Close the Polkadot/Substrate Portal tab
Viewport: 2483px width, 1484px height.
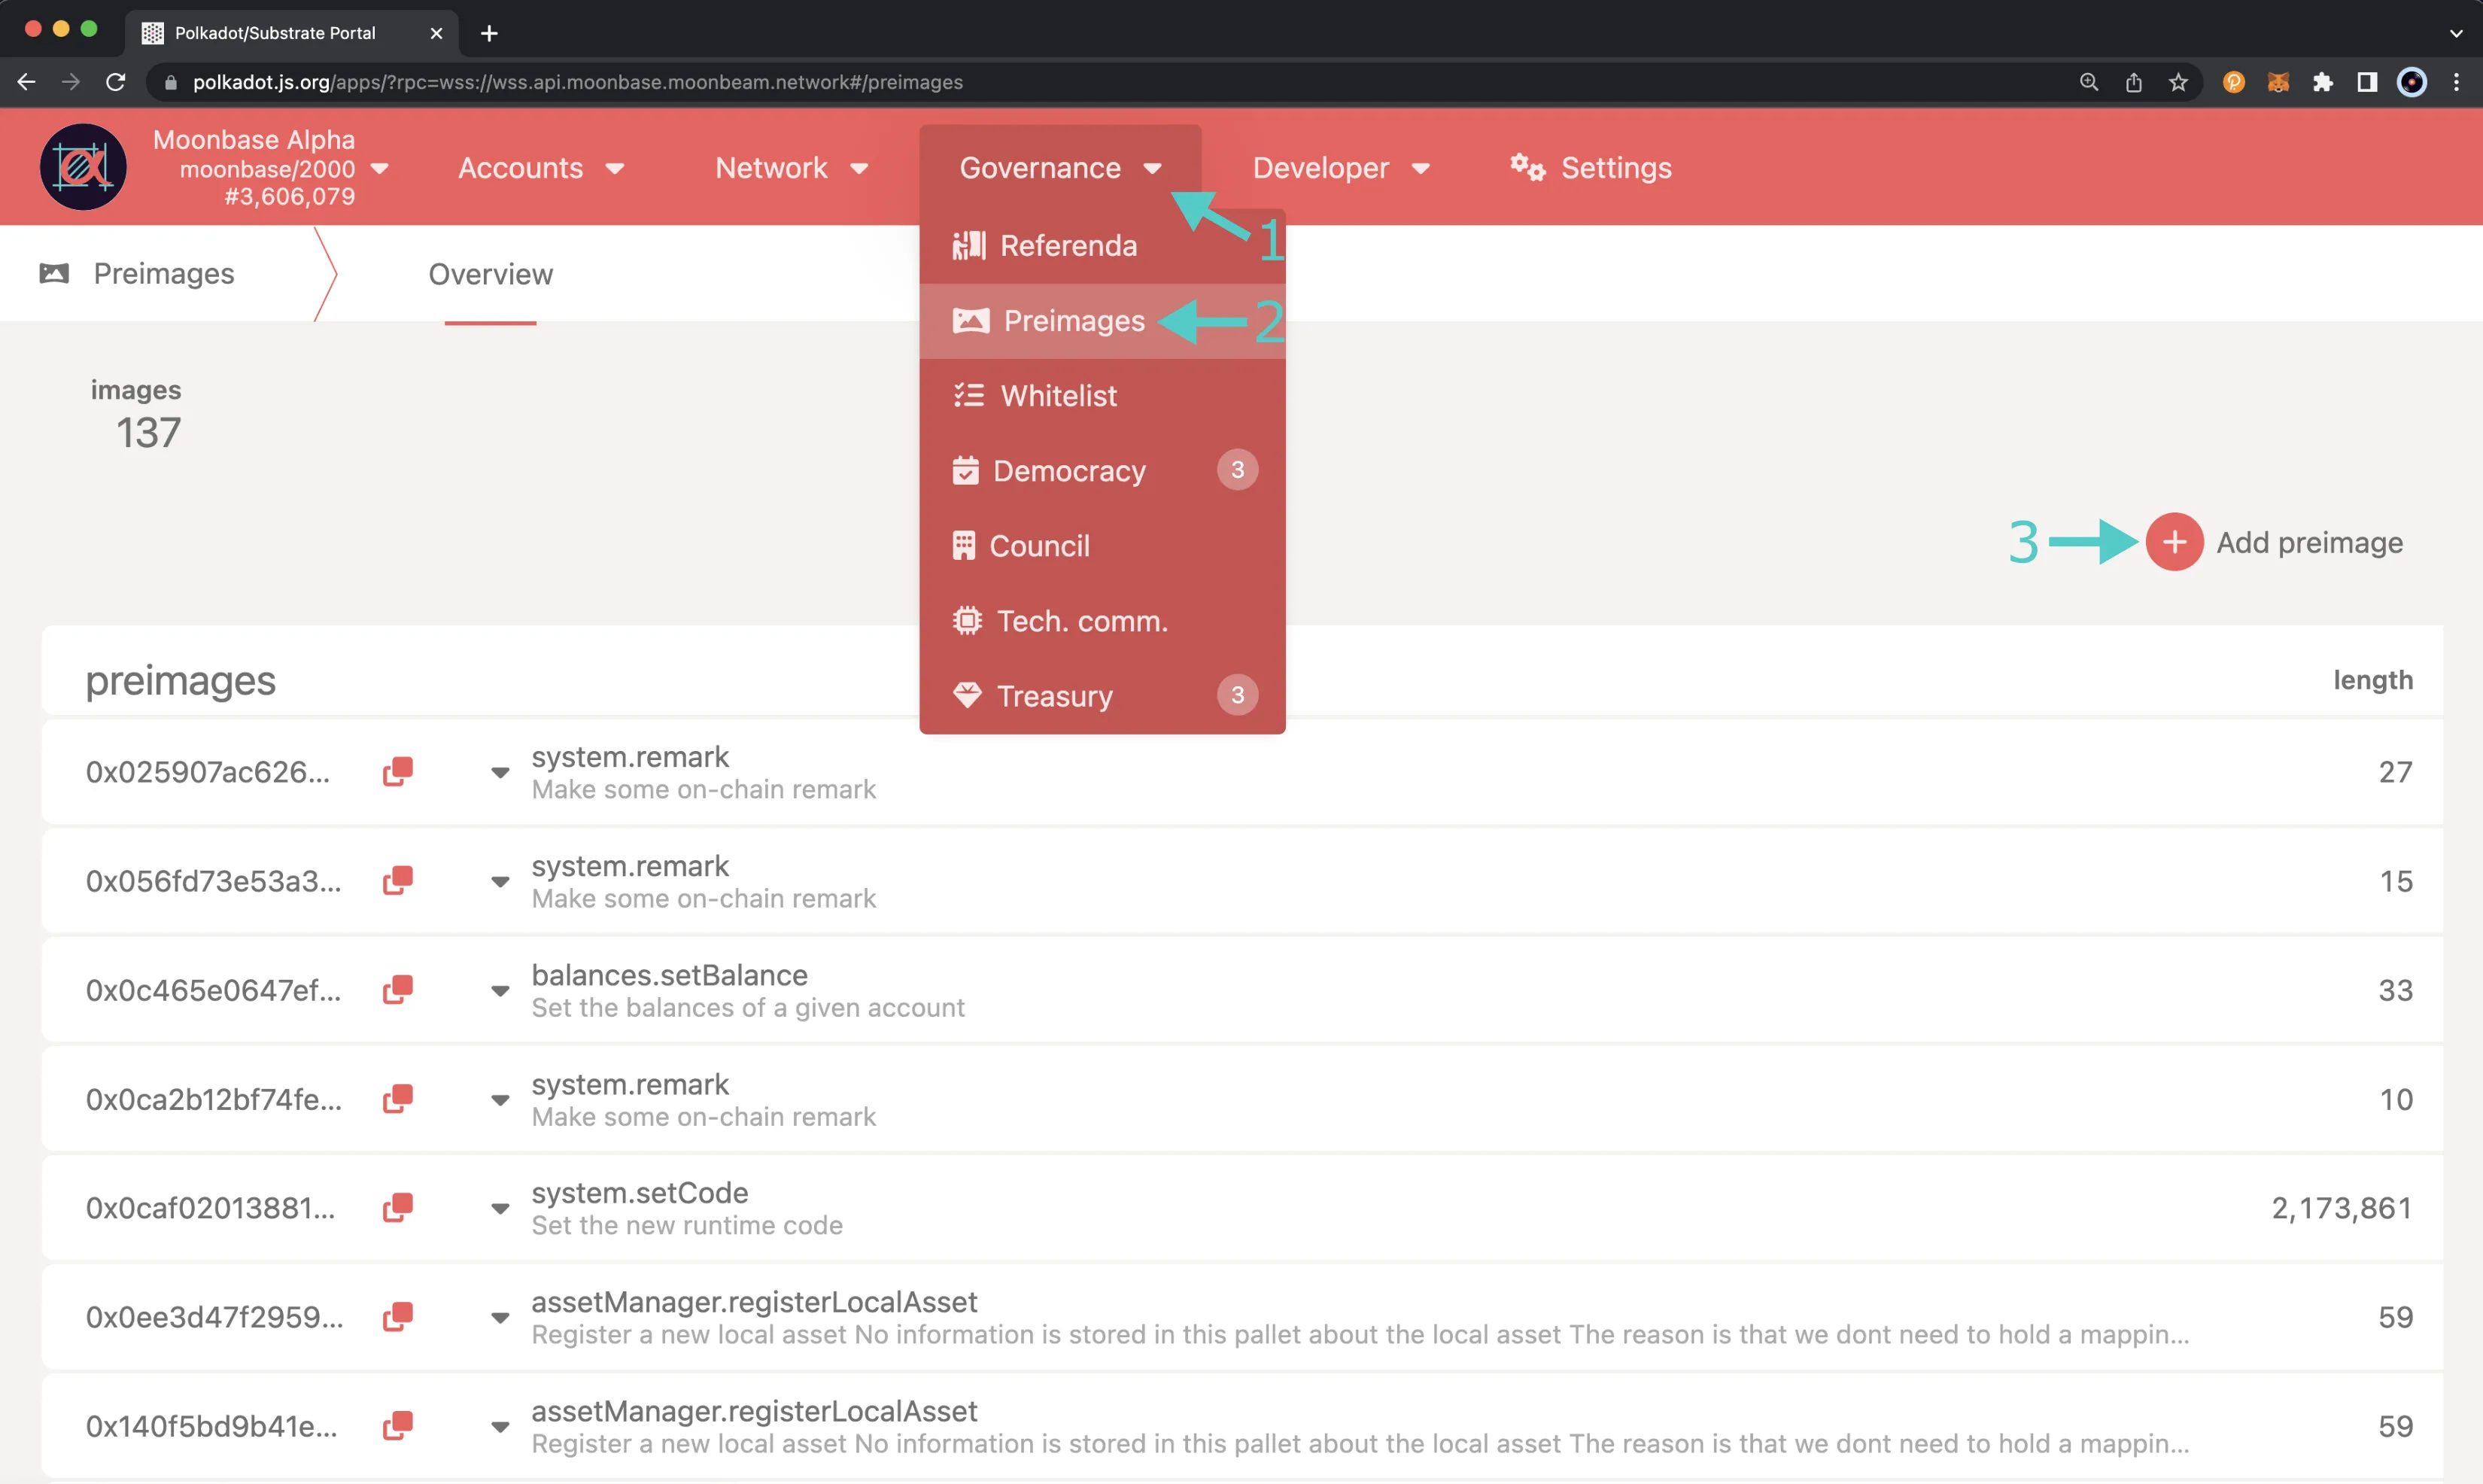pyautogui.click(x=436, y=33)
